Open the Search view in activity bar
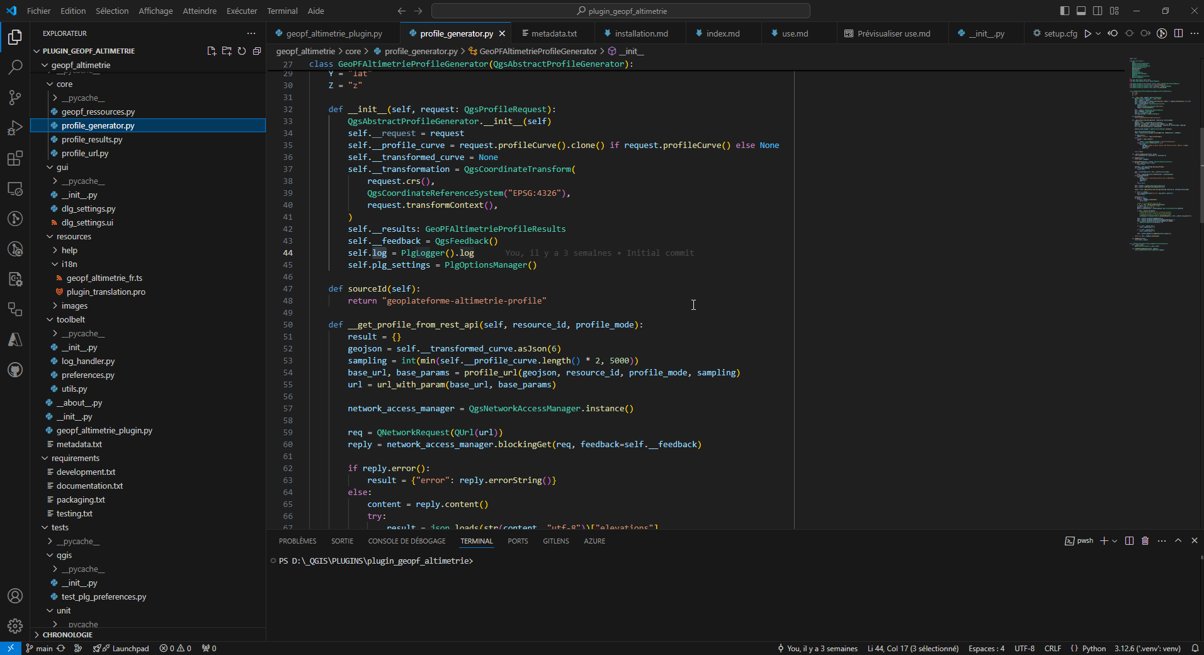This screenshot has height=655, width=1204. 15,67
